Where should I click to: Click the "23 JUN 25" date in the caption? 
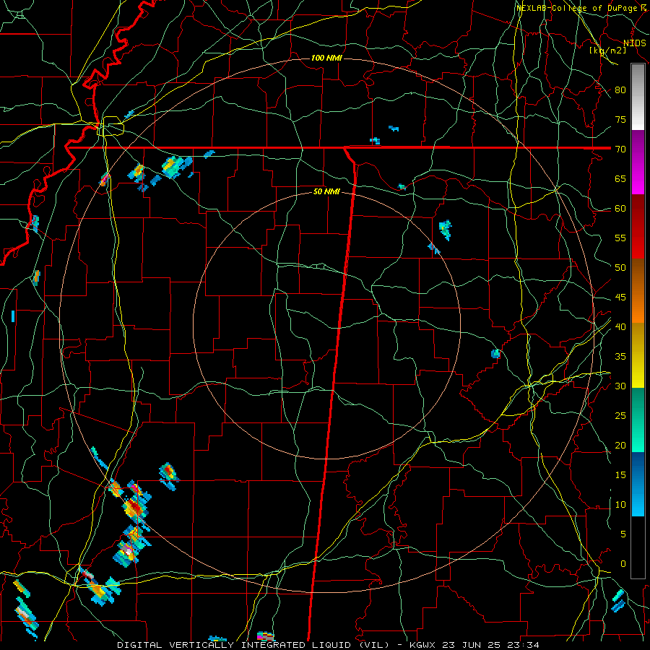472,645
